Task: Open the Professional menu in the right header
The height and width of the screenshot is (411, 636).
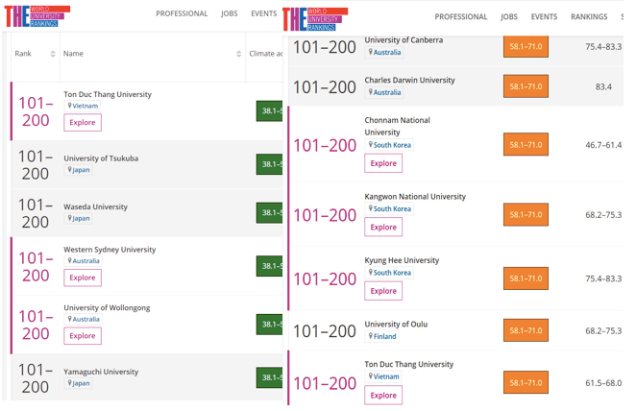Action: click(x=460, y=16)
